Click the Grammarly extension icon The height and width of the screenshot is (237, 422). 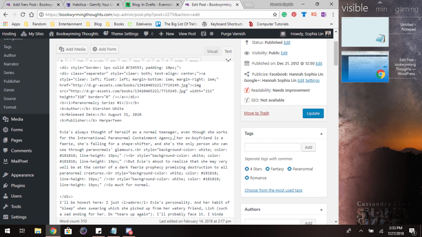pyautogui.click(x=284, y=14)
